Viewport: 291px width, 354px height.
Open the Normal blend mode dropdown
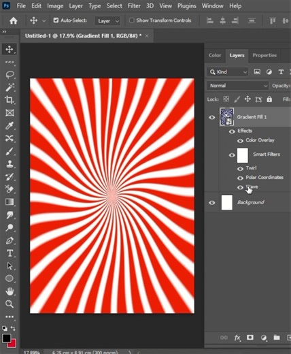click(237, 86)
